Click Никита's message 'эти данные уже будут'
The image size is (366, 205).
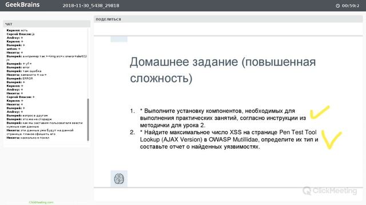(x=40, y=132)
